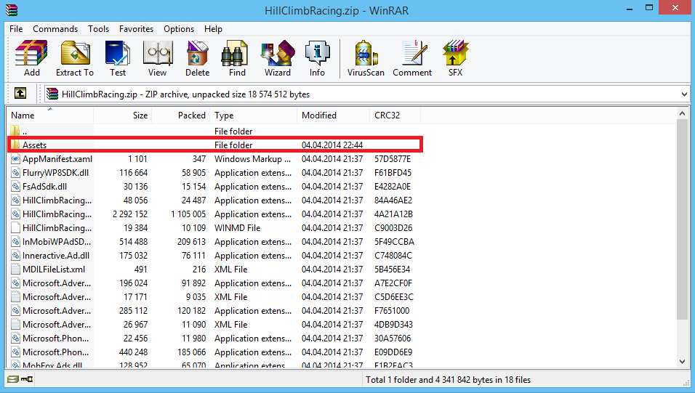Select the Assets folder name

pyautogui.click(x=34, y=145)
